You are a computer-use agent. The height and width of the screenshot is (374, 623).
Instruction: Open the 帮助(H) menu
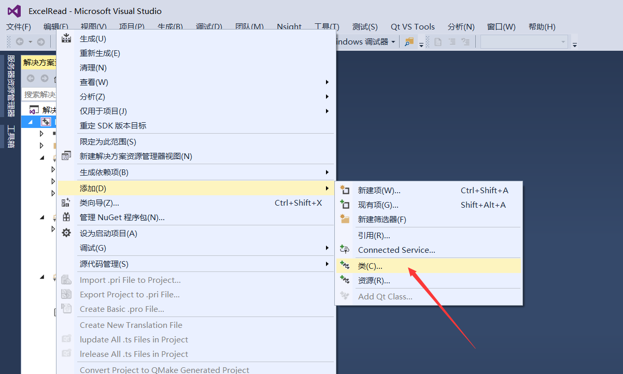tap(542, 26)
